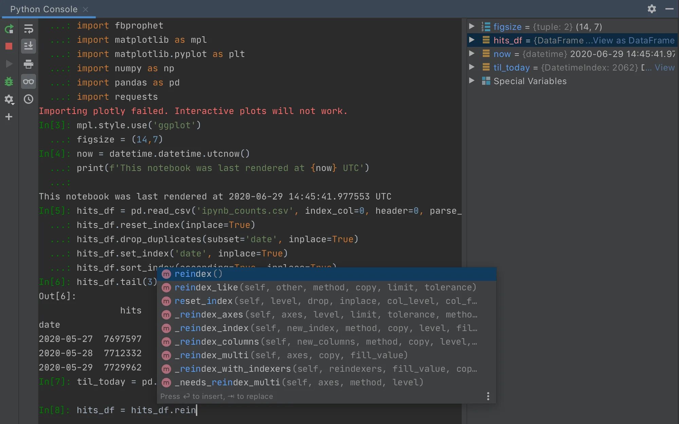This screenshot has height=424, width=679.
Task: Click the print icon
Action: point(29,64)
